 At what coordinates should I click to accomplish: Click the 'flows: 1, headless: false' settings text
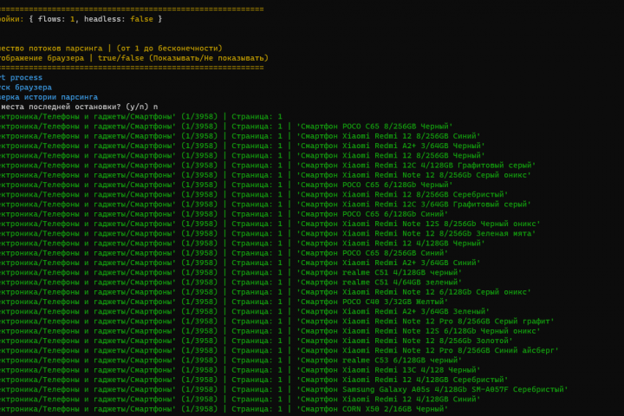[95, 19]
